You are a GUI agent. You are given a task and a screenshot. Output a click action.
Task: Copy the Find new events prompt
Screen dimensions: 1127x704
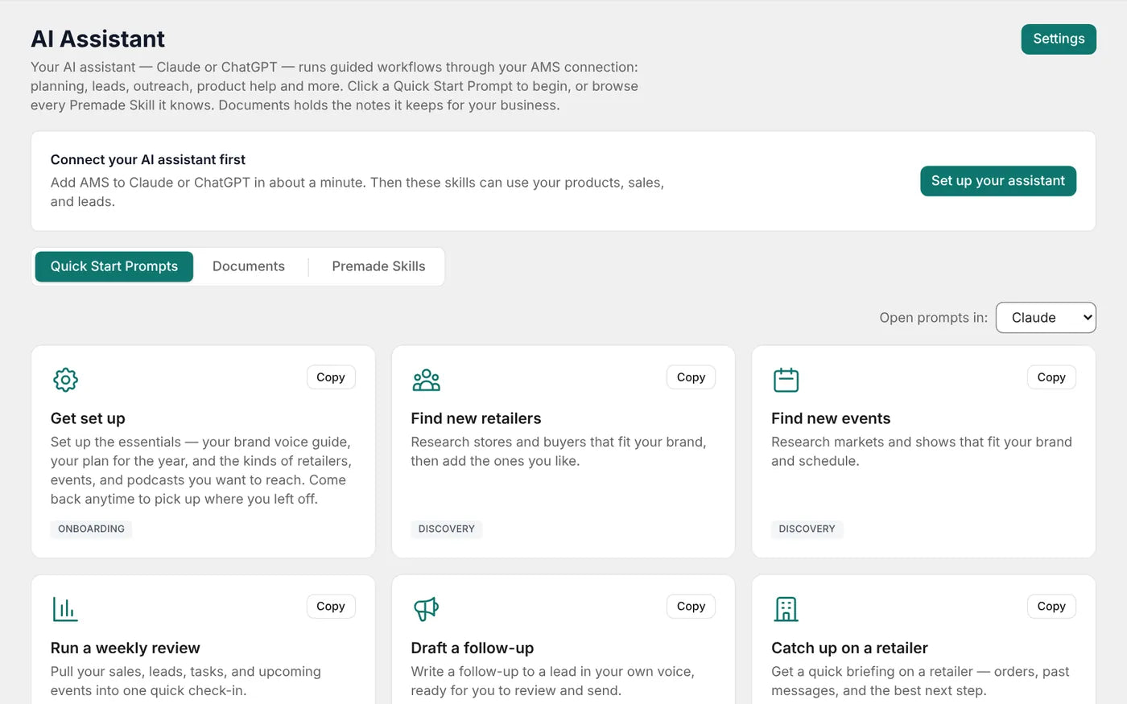(1051, 377)
